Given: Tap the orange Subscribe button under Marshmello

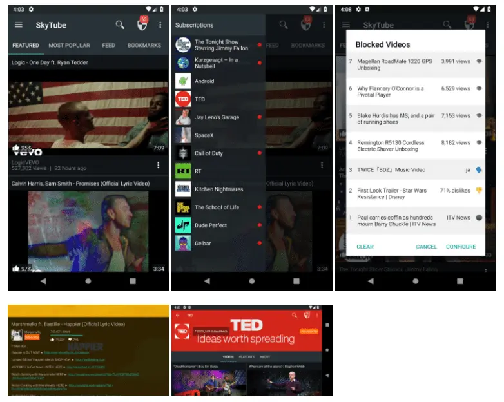Looking at the screenshot, I should pos(32,337).
